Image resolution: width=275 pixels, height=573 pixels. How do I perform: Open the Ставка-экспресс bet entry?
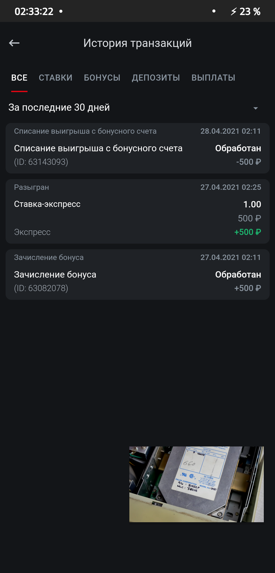click(137, 211)
